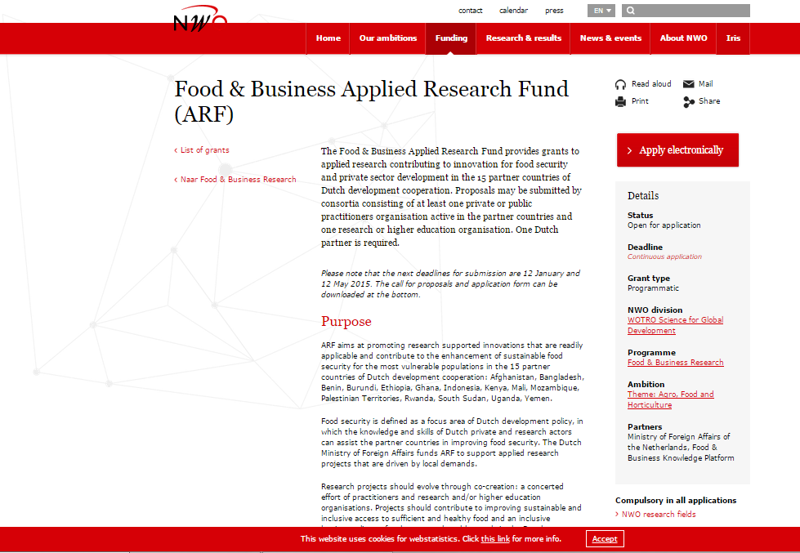800x553 pixels.
Task: Click the Print printer icon
Action: (620, 101)
